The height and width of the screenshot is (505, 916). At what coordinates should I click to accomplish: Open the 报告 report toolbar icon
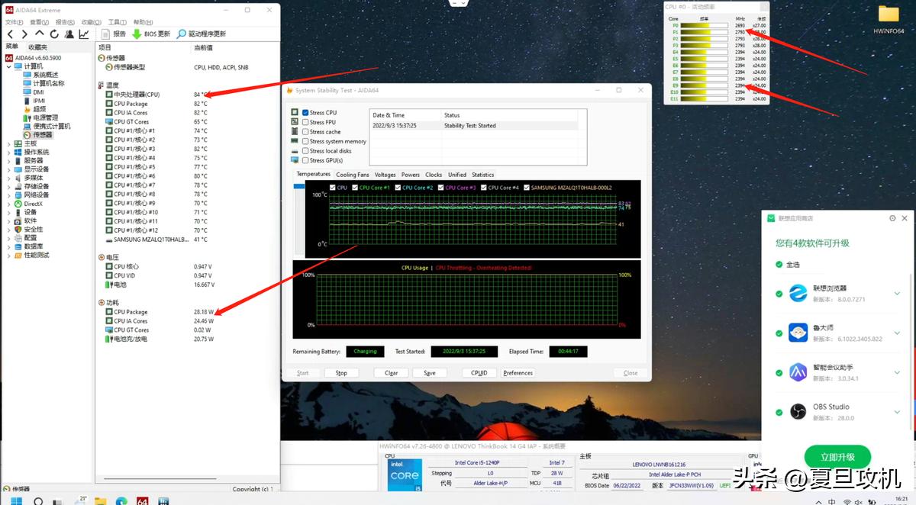pyautogui.click(x=106, y=34)
